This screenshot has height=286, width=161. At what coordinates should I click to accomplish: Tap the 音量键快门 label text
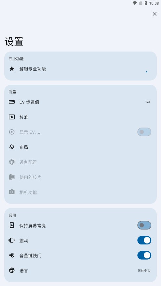(x=30, y=255)
